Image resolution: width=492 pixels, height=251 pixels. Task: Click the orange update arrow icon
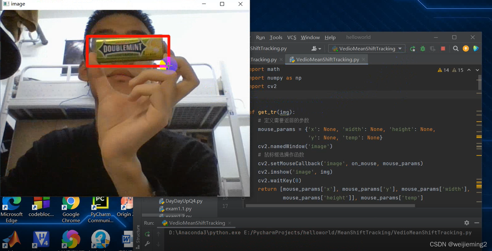(466, 49)
